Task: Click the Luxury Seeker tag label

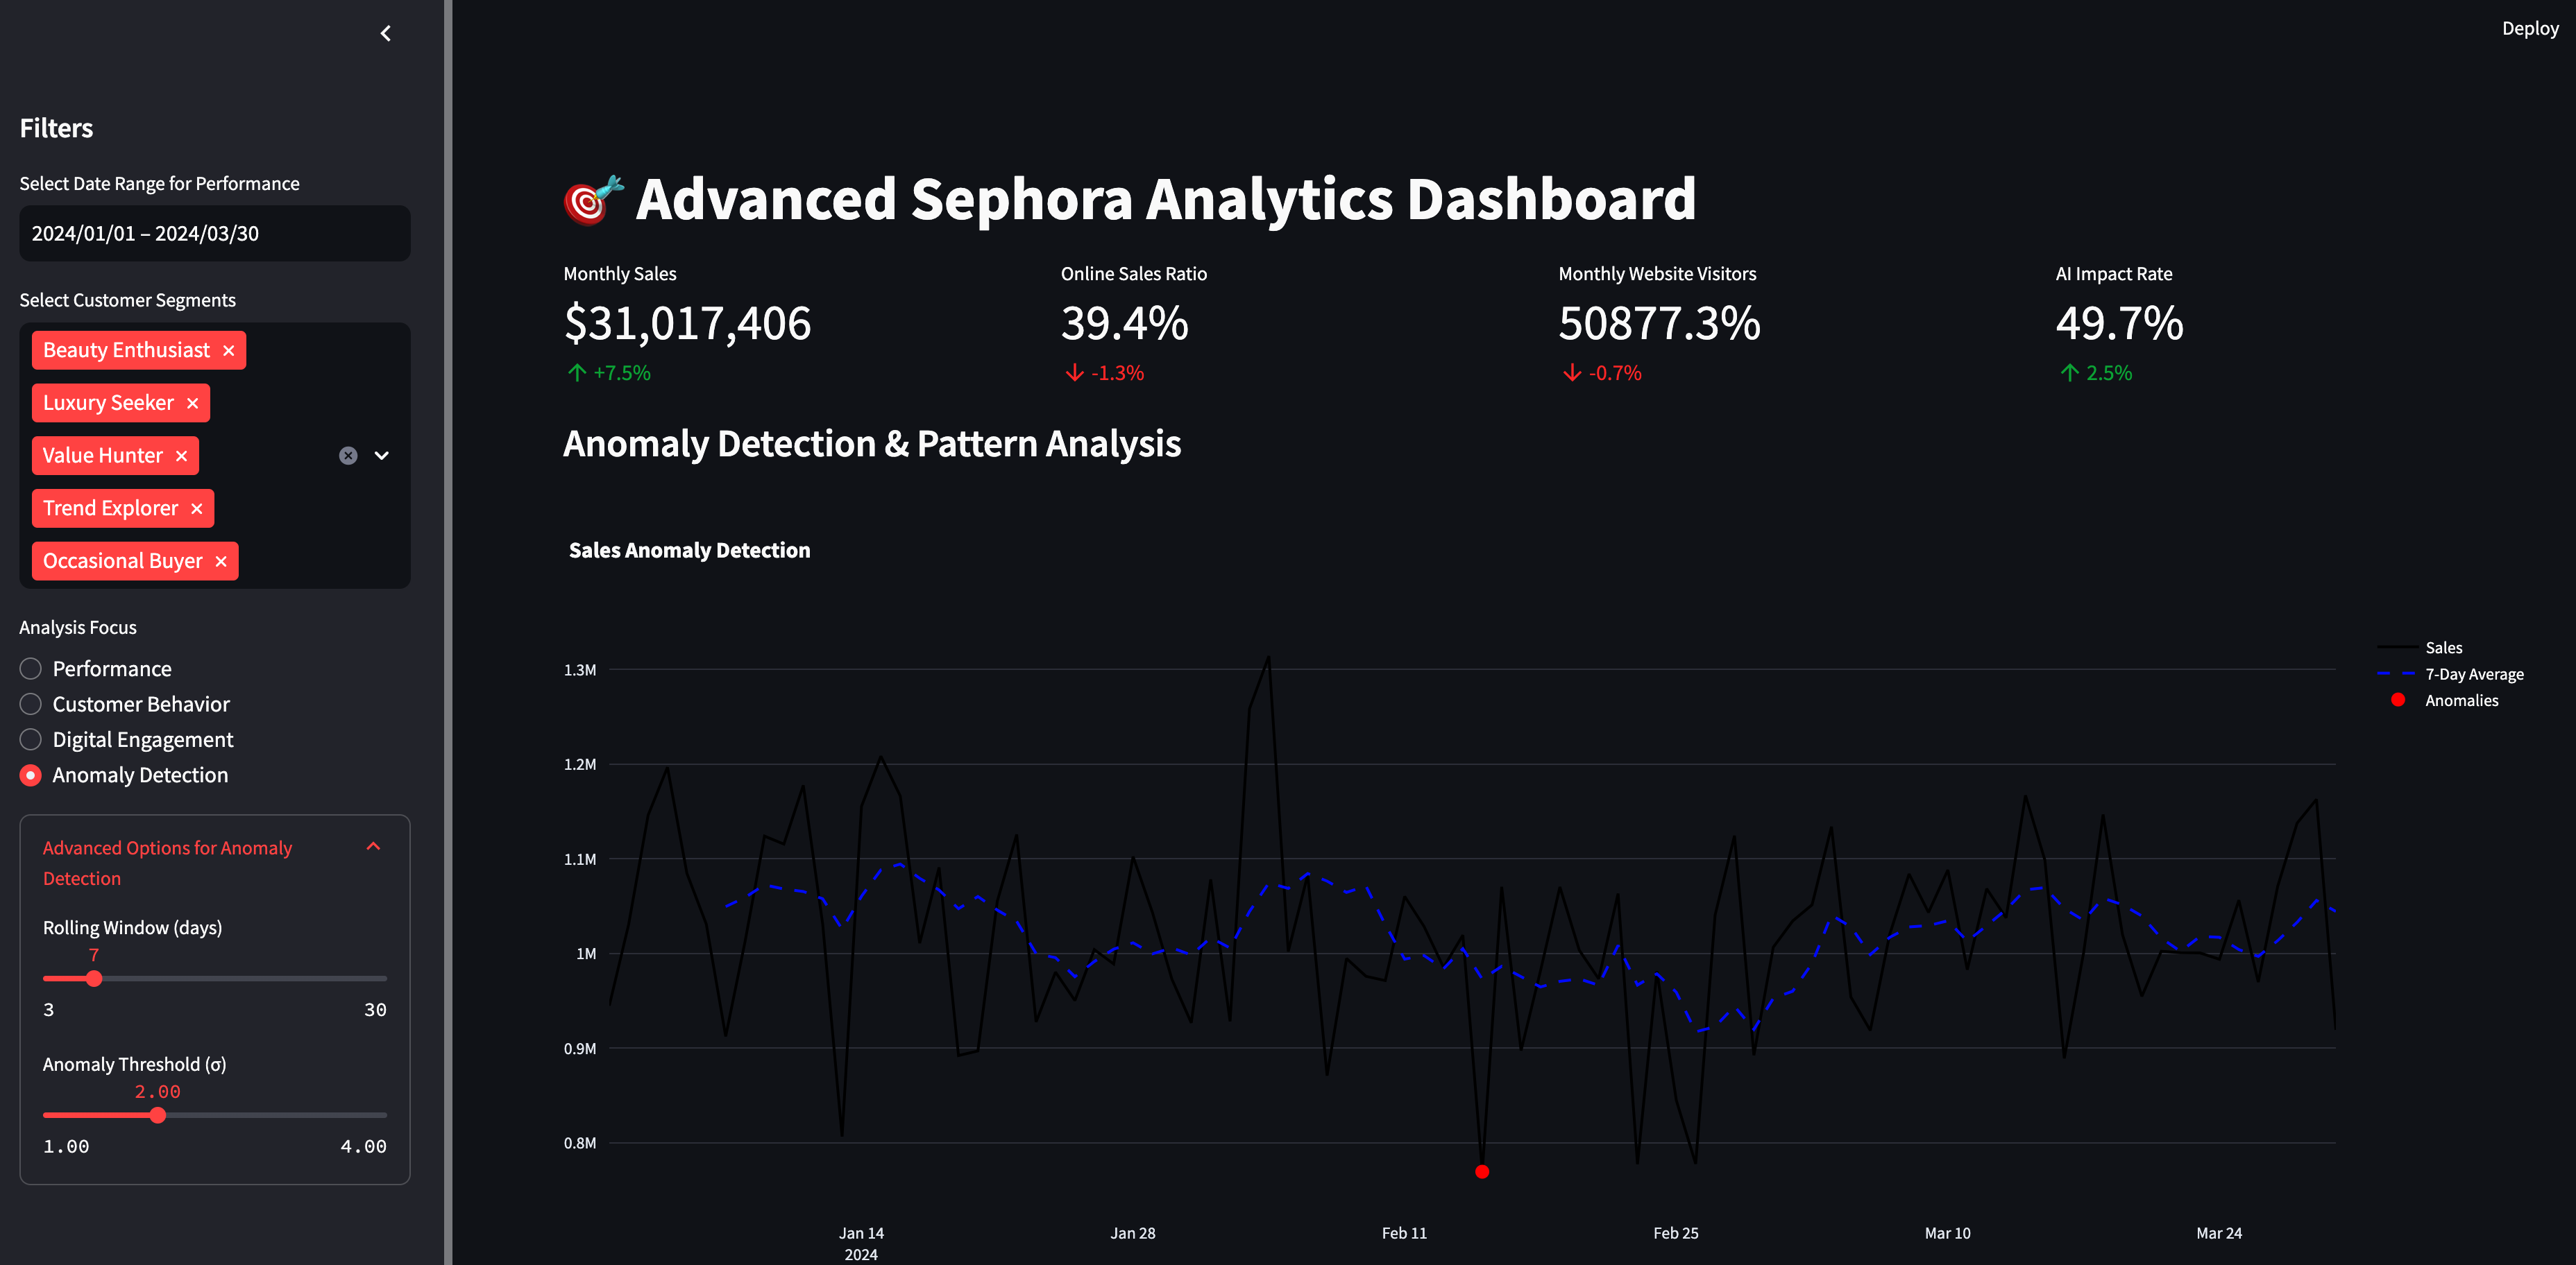Action: coord(108,404)
